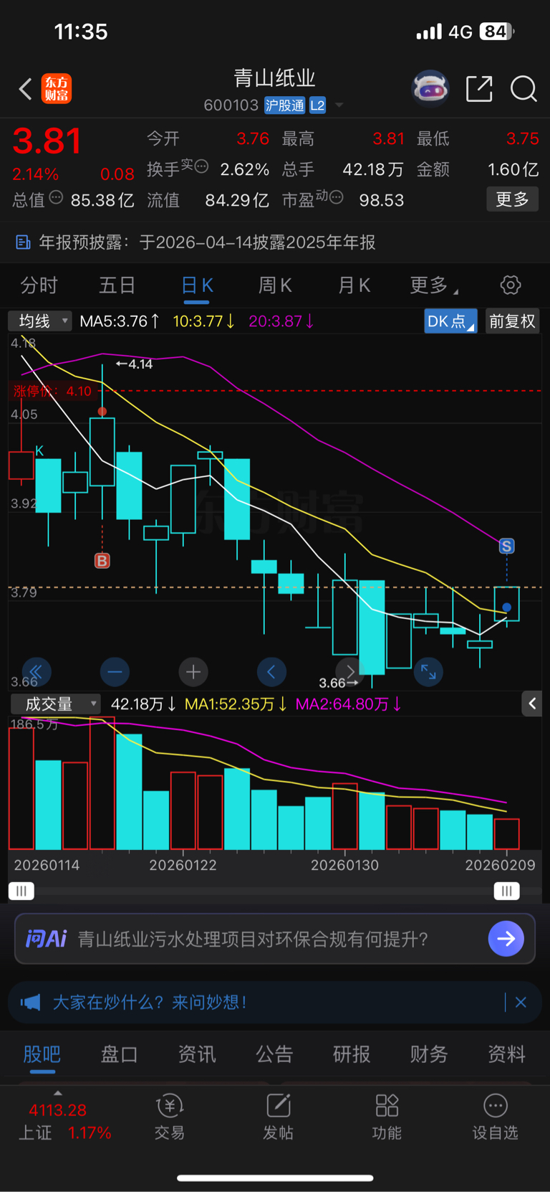Expand stock title dropdown triangle

(x=339, y=105)
